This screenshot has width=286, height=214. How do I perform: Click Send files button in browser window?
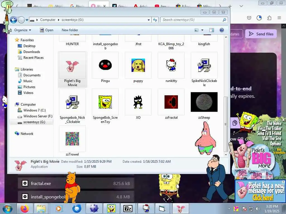(261, 34)
